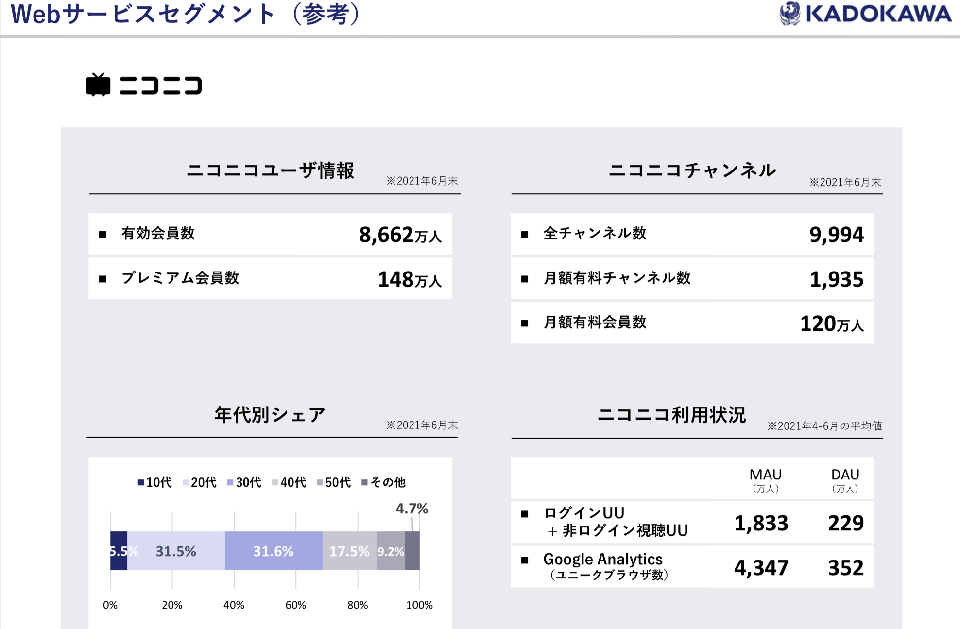Click the 31.5% bar segment
This screenshot has height=629, width=960.
click(x=176, y=551)
